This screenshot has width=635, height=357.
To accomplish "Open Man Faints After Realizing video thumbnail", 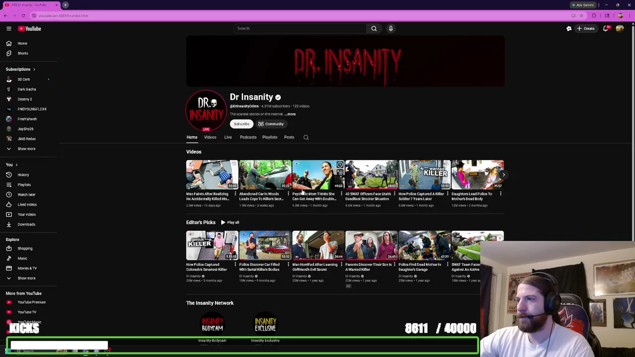I will 212,175.
